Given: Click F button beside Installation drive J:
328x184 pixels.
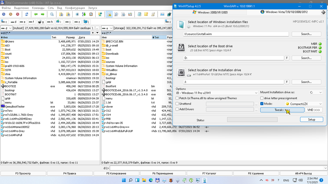Looking at the screenshot, I should pos(287,82).
